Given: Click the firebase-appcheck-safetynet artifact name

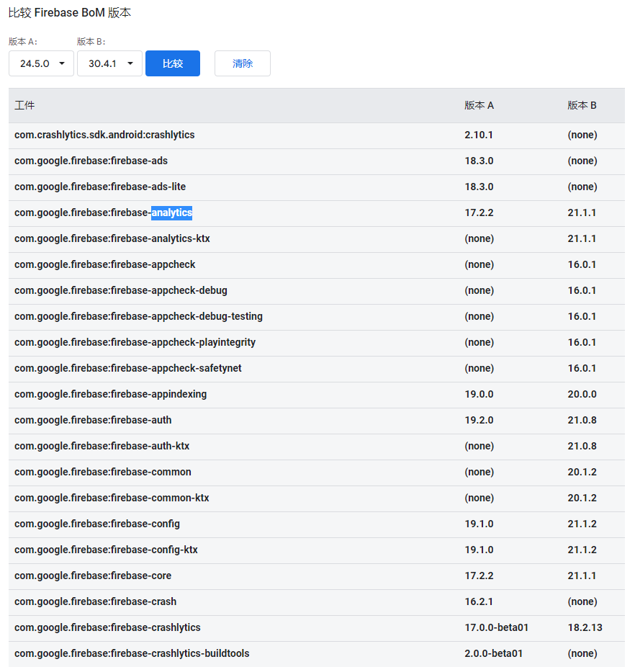Looking at the screenshot, I should 128,368.
